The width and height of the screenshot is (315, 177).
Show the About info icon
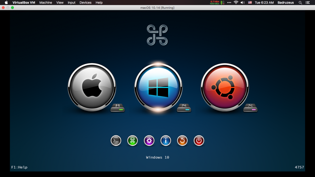(166, 141)
